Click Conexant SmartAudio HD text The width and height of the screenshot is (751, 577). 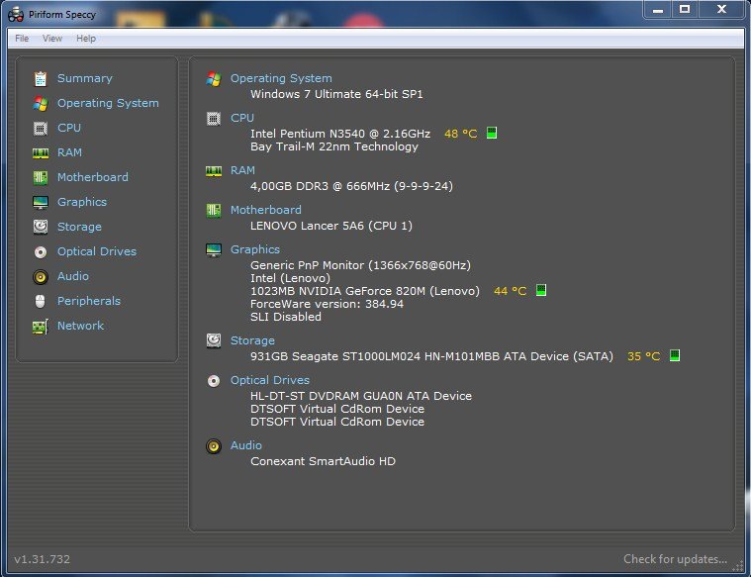(x=323, y=461)
